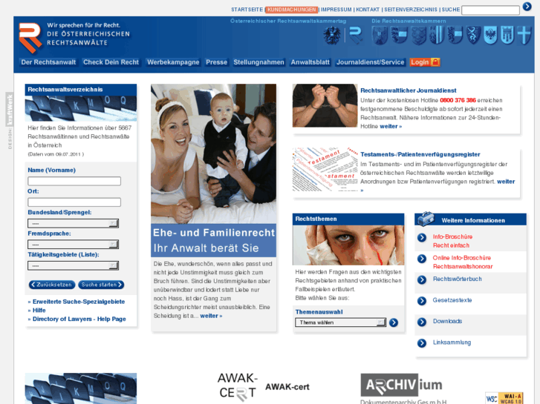
Task: Select the fifth chamber coat of arms shield
Action: pyautogui.click(x=455, y=36)
